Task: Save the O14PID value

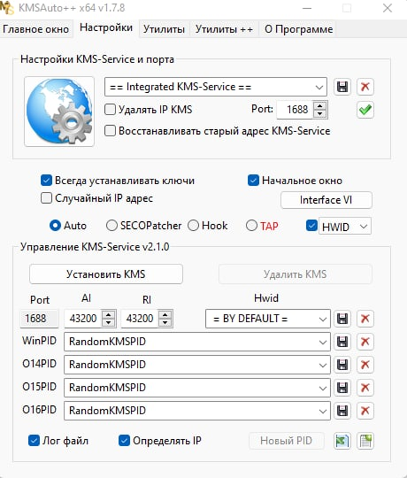Action: 343,365
